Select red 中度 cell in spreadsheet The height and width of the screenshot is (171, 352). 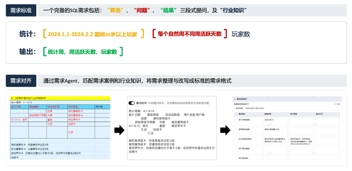point(57,115)
